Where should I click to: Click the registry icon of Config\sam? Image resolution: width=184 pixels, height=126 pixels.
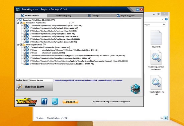click(27, 34)
